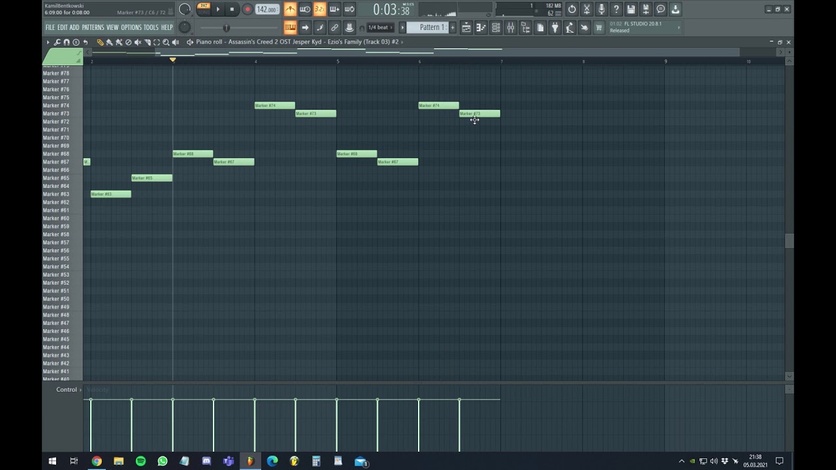Click the Save project floppy icon
Viewport: 836px width, 470px height.
pos(631,9)
